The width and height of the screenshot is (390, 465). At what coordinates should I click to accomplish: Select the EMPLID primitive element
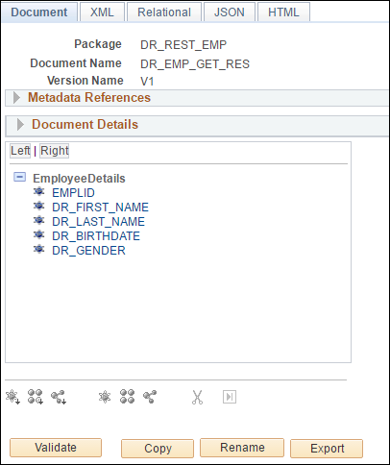tap(73, 193)
